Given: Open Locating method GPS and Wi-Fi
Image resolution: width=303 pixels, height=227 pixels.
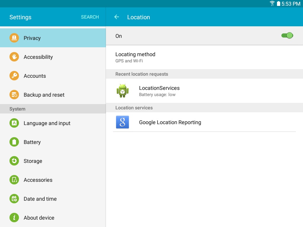Looking at the screenshot, I should tap(204, 57).
